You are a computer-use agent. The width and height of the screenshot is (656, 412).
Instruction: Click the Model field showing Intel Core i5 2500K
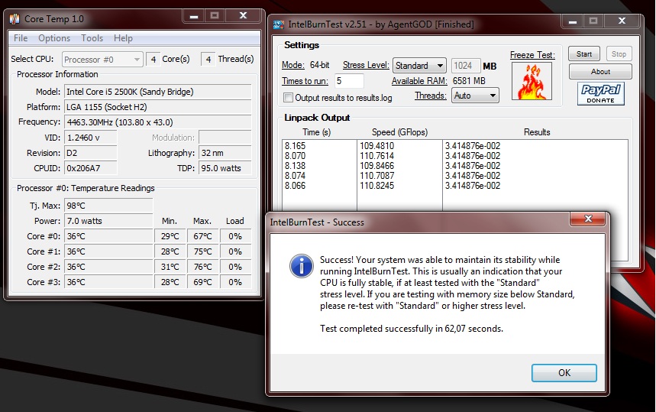(x=158, y=92)
